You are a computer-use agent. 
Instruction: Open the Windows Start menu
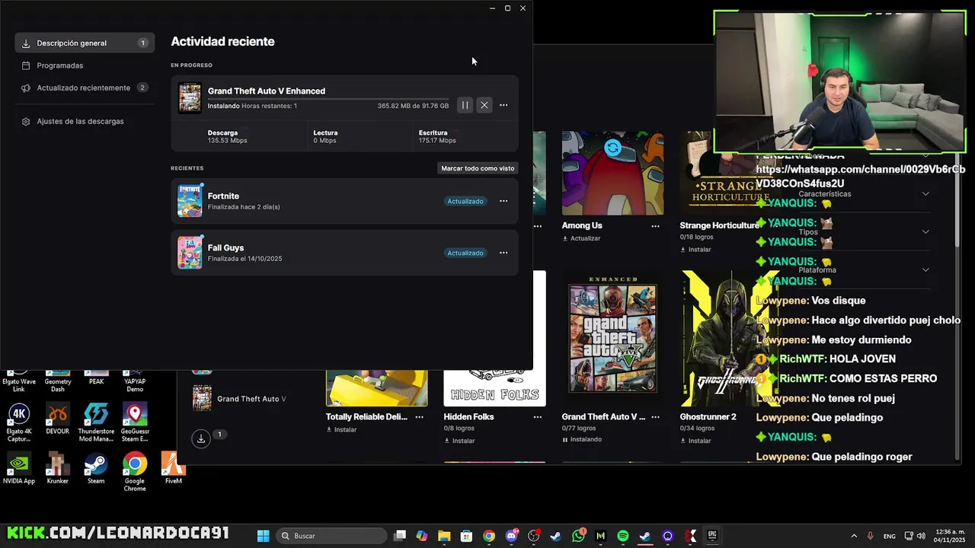point(263,536)
